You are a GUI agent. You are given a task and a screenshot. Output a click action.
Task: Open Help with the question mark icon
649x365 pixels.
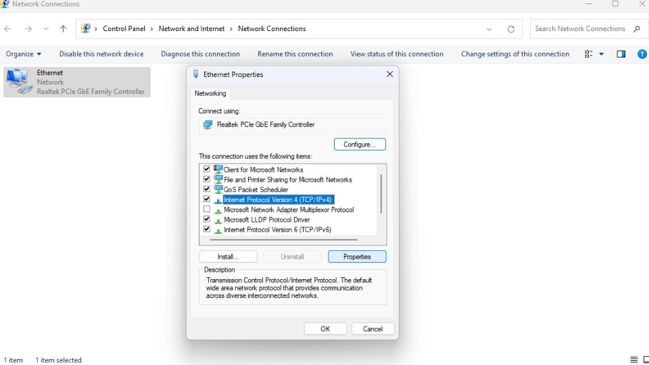(x=642, y=54)
